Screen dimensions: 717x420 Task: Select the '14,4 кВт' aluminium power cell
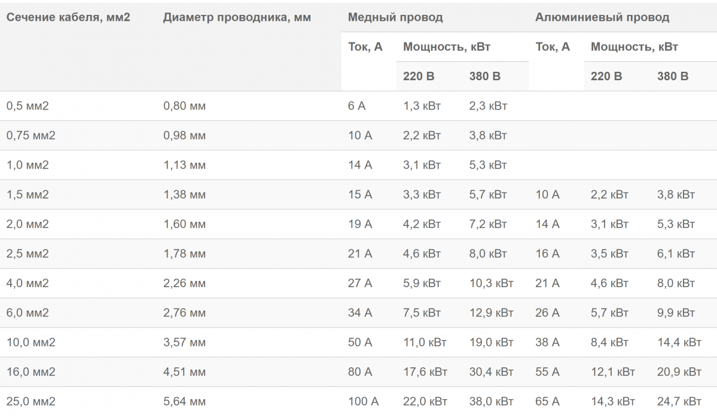679,342
